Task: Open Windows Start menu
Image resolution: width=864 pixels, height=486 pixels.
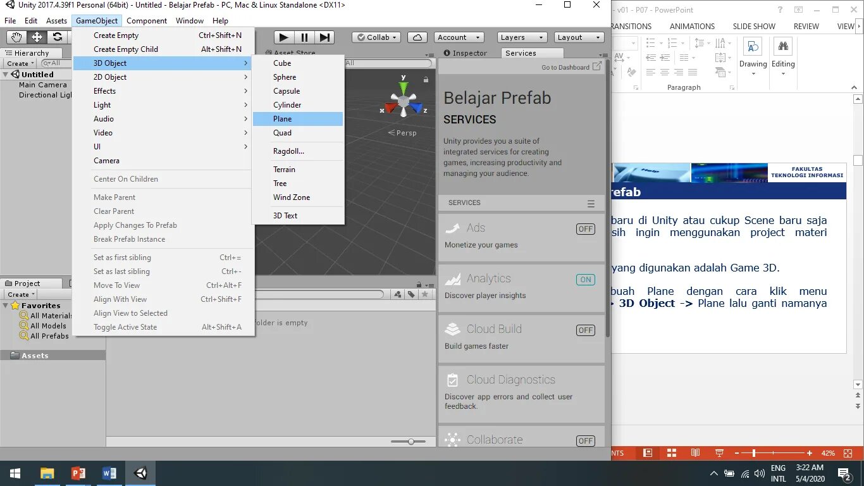Action: click(x=15, y=473)
